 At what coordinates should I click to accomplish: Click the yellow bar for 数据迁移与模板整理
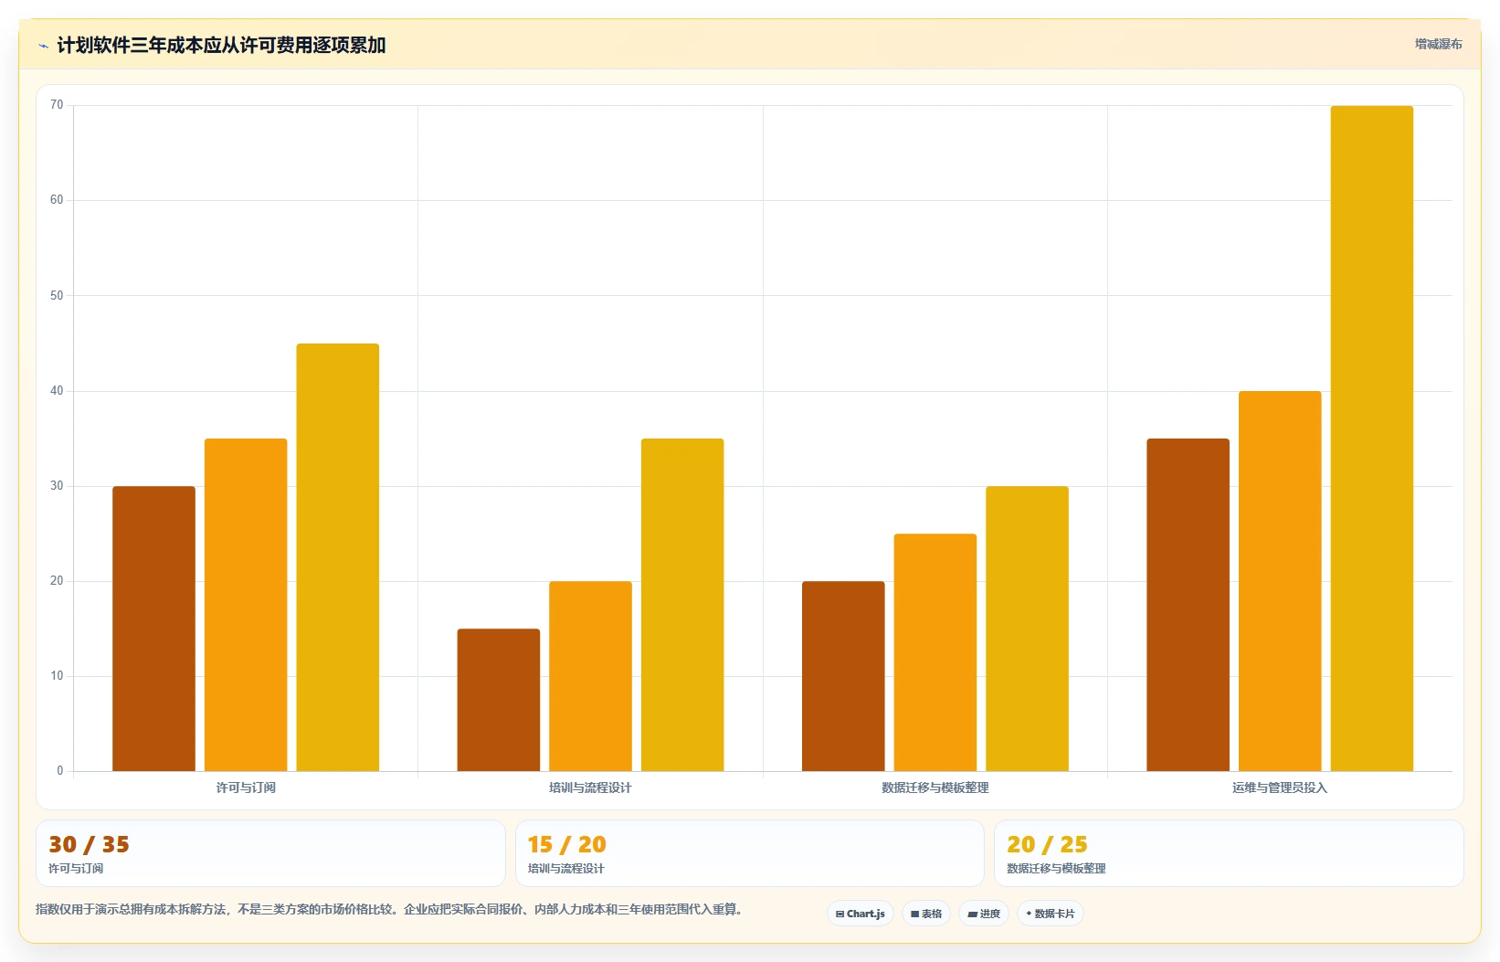point(1027,629)
